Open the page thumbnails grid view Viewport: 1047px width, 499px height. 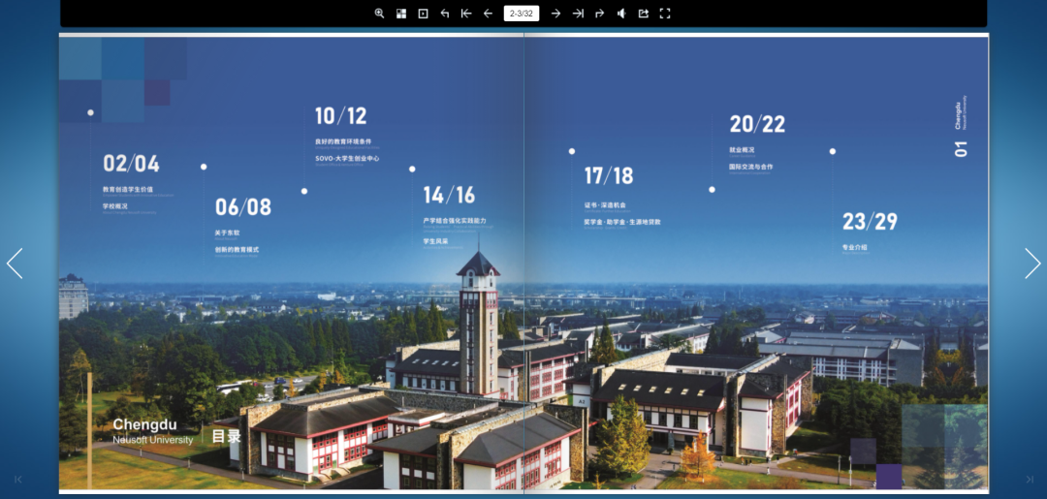click(x=401, y=14)
